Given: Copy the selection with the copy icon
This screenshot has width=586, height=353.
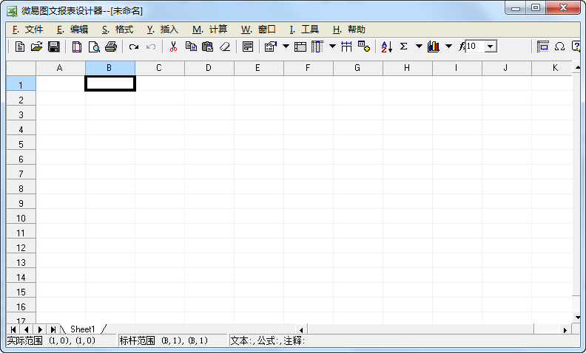Looking at the screenshot, I should click(191, 47).
